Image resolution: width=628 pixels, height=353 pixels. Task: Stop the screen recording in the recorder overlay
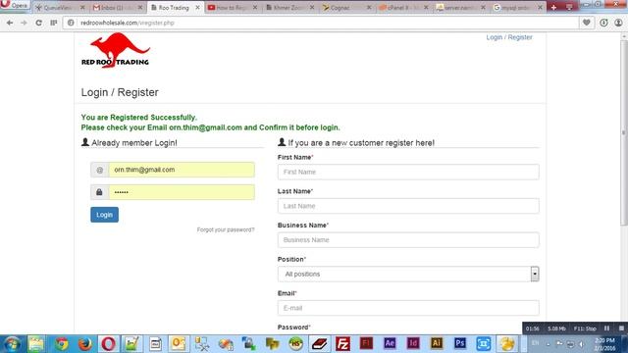tap(621, 328)
